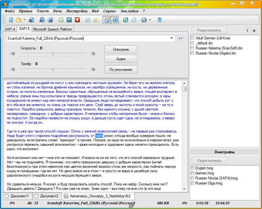
Task: Open the Настройки menu
Action: click(77, 11)
